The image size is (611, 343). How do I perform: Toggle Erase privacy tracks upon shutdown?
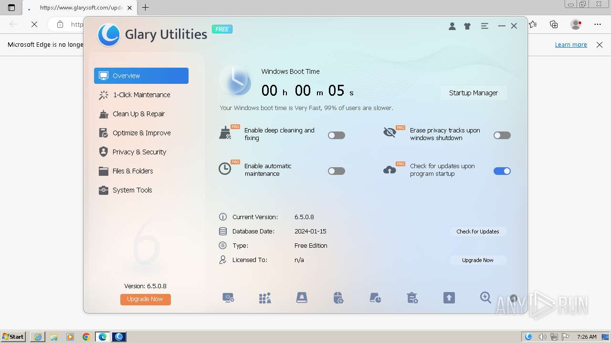(x=502, y=135)
